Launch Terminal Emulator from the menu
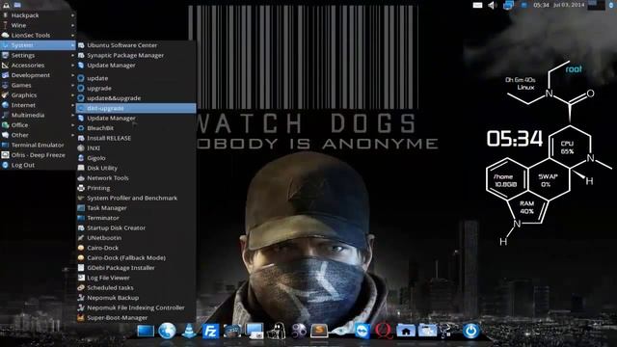Screen dimensions: 617x347 pyautogui.click(x=38, y=146)
